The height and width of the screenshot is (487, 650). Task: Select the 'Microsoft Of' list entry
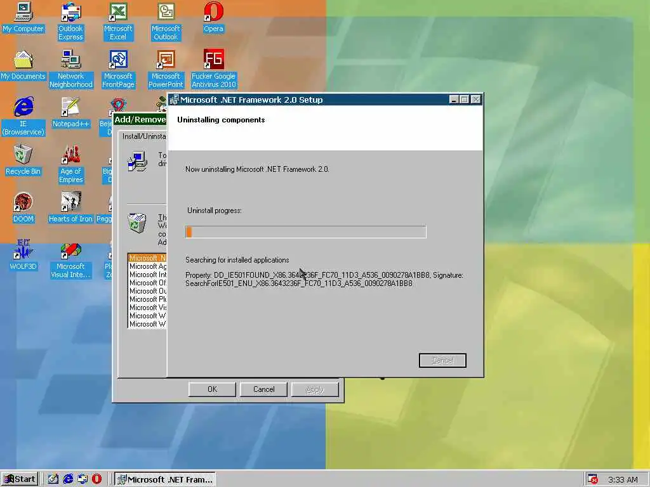[147, 283]
